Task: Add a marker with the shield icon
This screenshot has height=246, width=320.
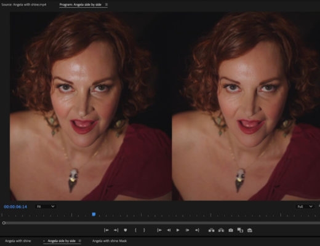Action: [x=126, y=230]
